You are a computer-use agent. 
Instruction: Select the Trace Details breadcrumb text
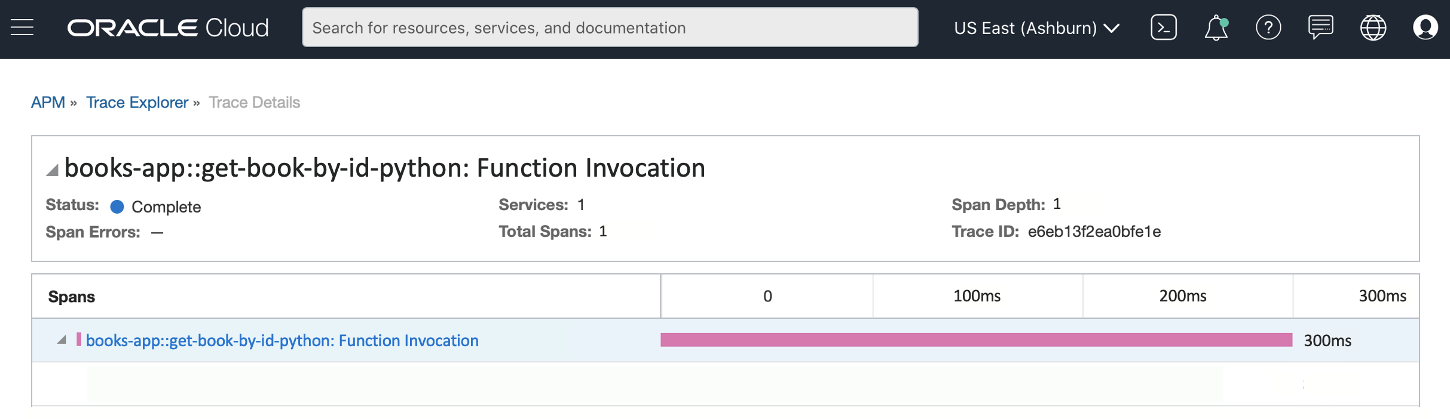[x=254, y=103]
